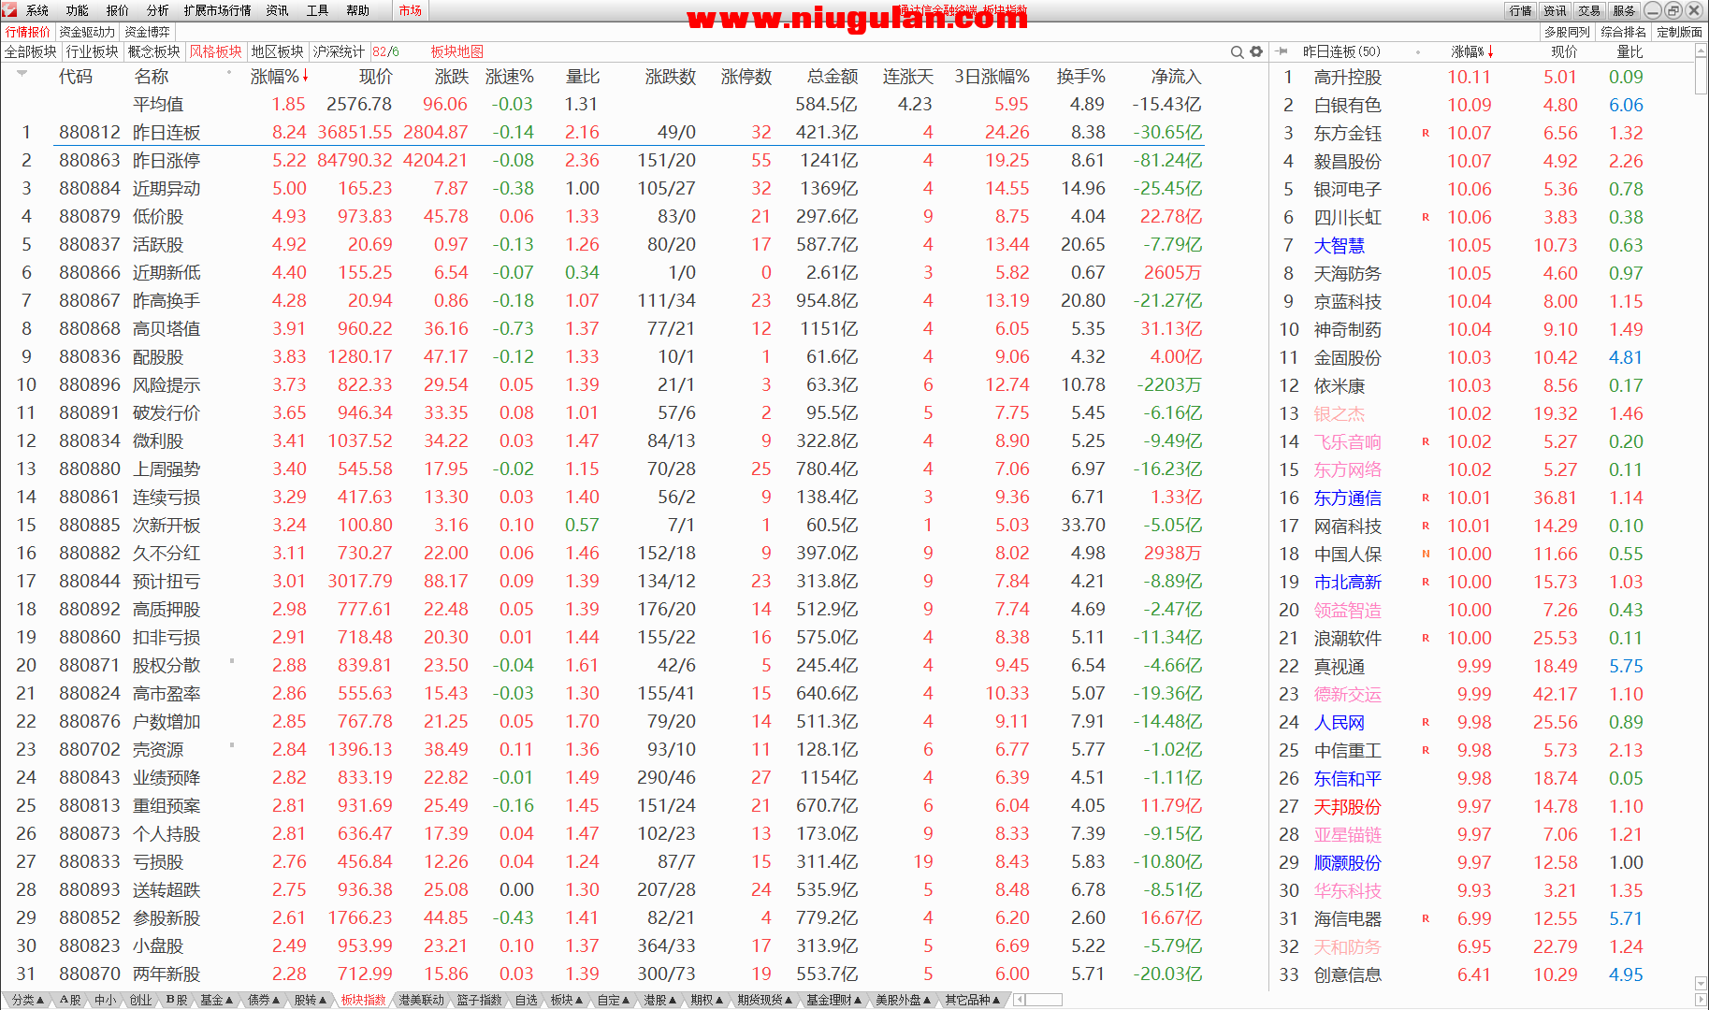Screen dimensions: 1709x1010
Task: Open the 帮助 menu
Action: (x=358, y=10)
